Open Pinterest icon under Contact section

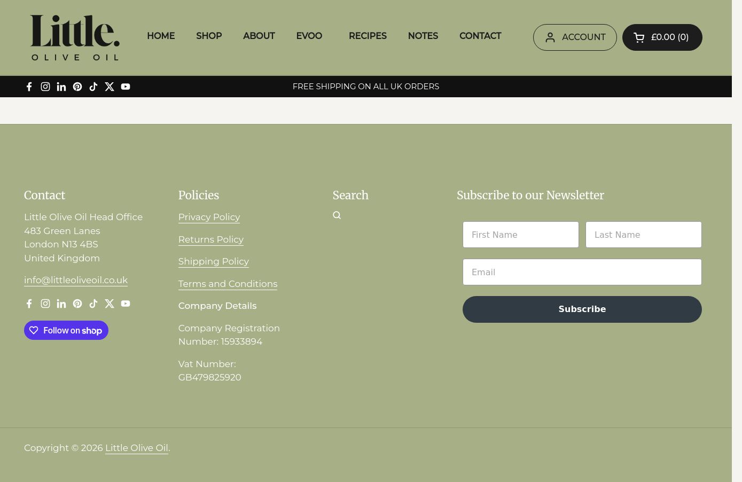(77, 304)
